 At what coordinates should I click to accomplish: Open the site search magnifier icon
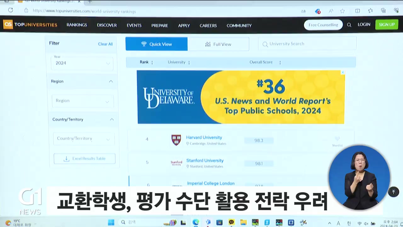pyautogui.click(x=349, y=25)
